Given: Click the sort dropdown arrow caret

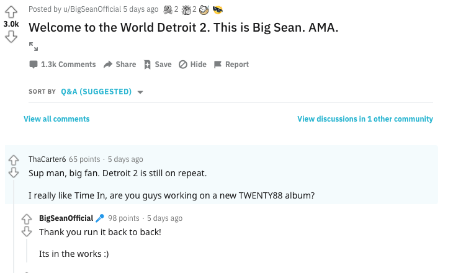Looking at the screenshot, I should click(140, 92).
